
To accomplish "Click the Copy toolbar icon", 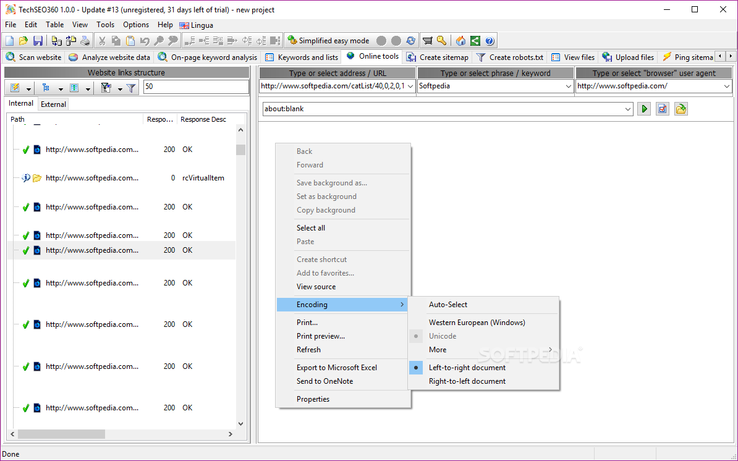I will [116, 41].
